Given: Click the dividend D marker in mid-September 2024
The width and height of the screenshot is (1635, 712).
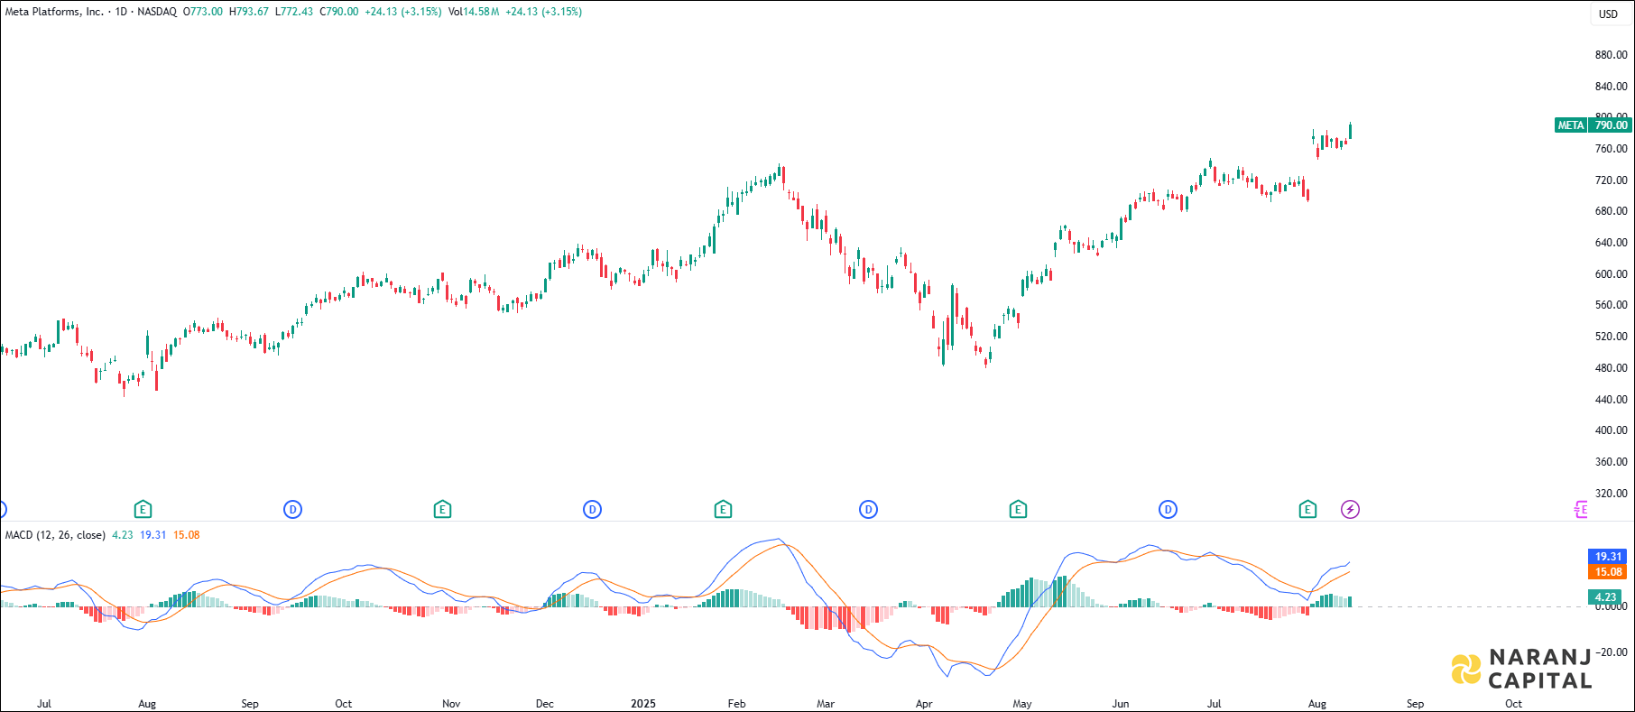Looking at the screenshot, I should click(x=292, y=510).
